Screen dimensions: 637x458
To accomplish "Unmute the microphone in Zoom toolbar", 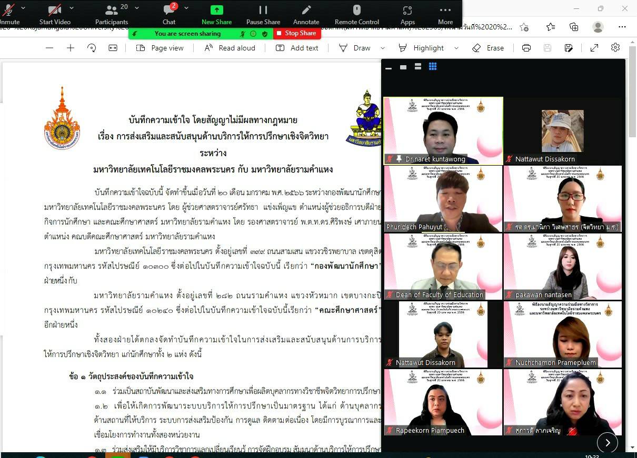I will (9, 14).
